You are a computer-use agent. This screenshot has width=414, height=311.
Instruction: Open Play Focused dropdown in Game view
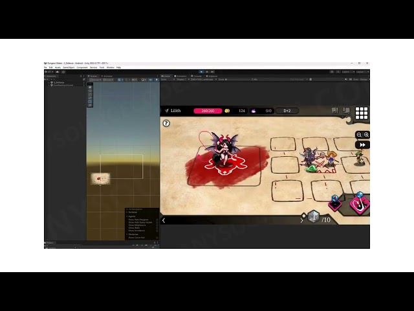(x=298, y=79)
